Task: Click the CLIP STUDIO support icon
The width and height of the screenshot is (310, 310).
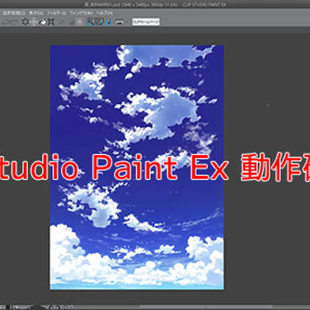Action: (120, 22)
